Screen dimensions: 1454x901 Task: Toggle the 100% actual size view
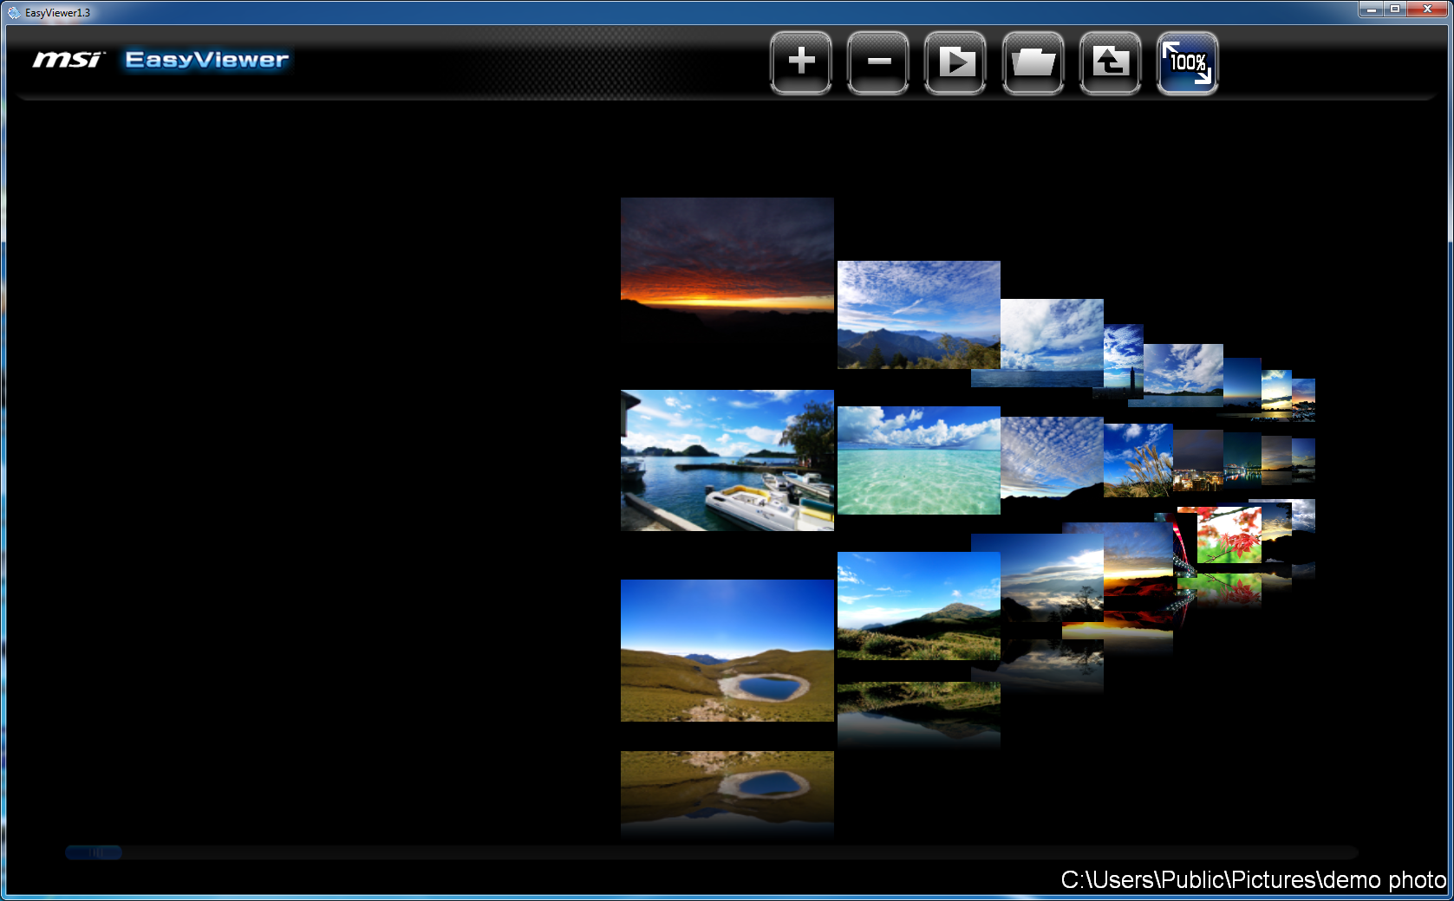[1188, 62]
